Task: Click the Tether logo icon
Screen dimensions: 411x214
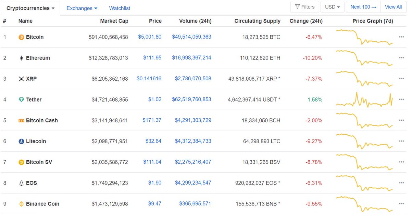Action: click(x=21, y=100)
